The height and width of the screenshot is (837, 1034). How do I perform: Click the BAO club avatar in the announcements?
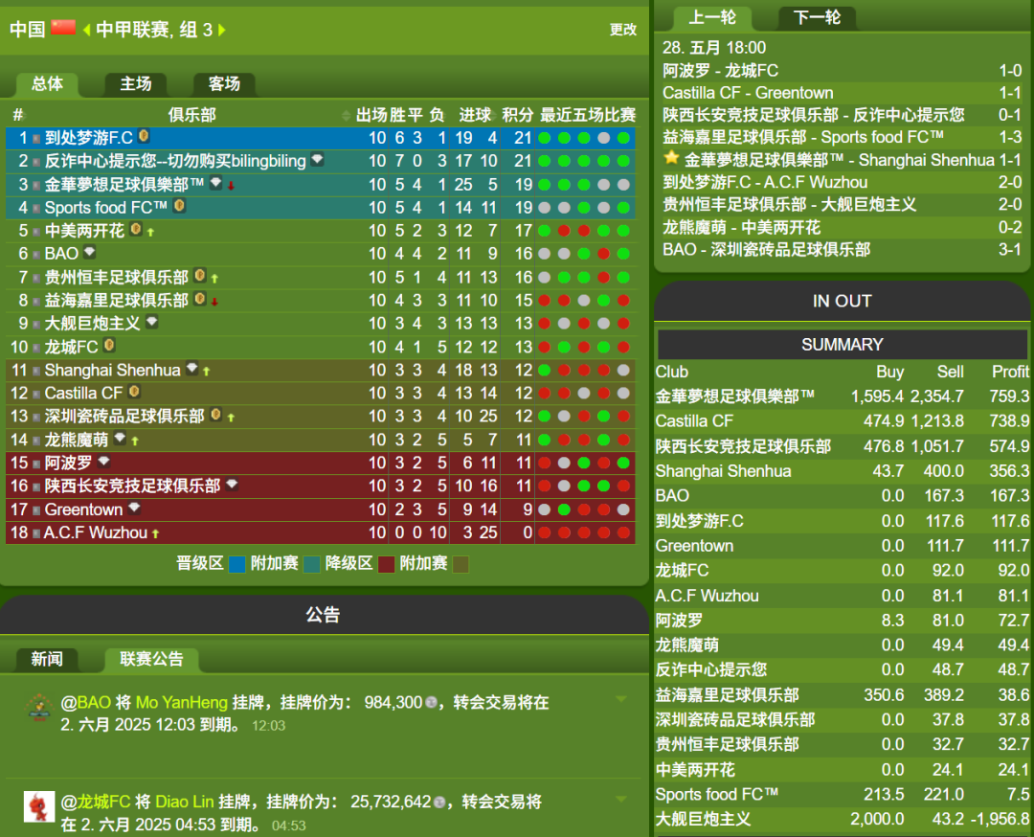click(x=39, y=707)
